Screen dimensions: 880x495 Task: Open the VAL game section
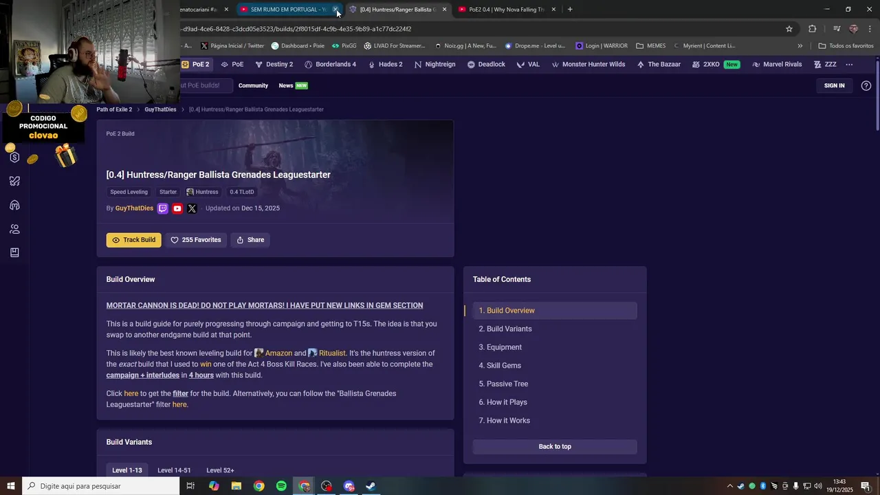pos(528,64)
